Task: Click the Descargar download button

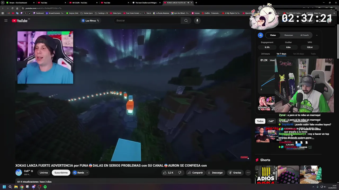Action: pos(215,173)
